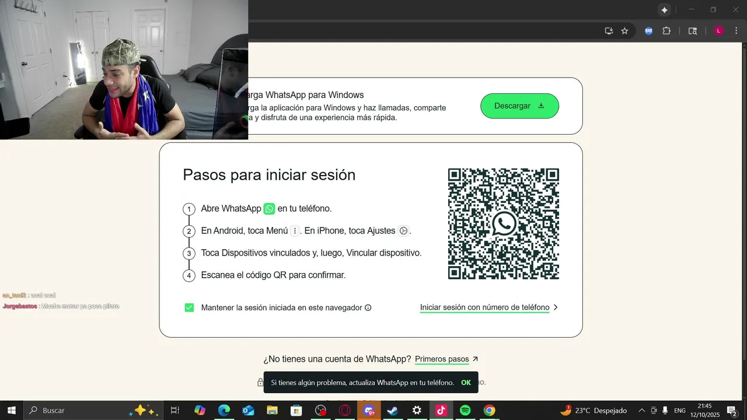This screenshot has height=420, width=747.
Task: Click the info icon beside Mantener la sesión
Action: click(x=368, y=307)
